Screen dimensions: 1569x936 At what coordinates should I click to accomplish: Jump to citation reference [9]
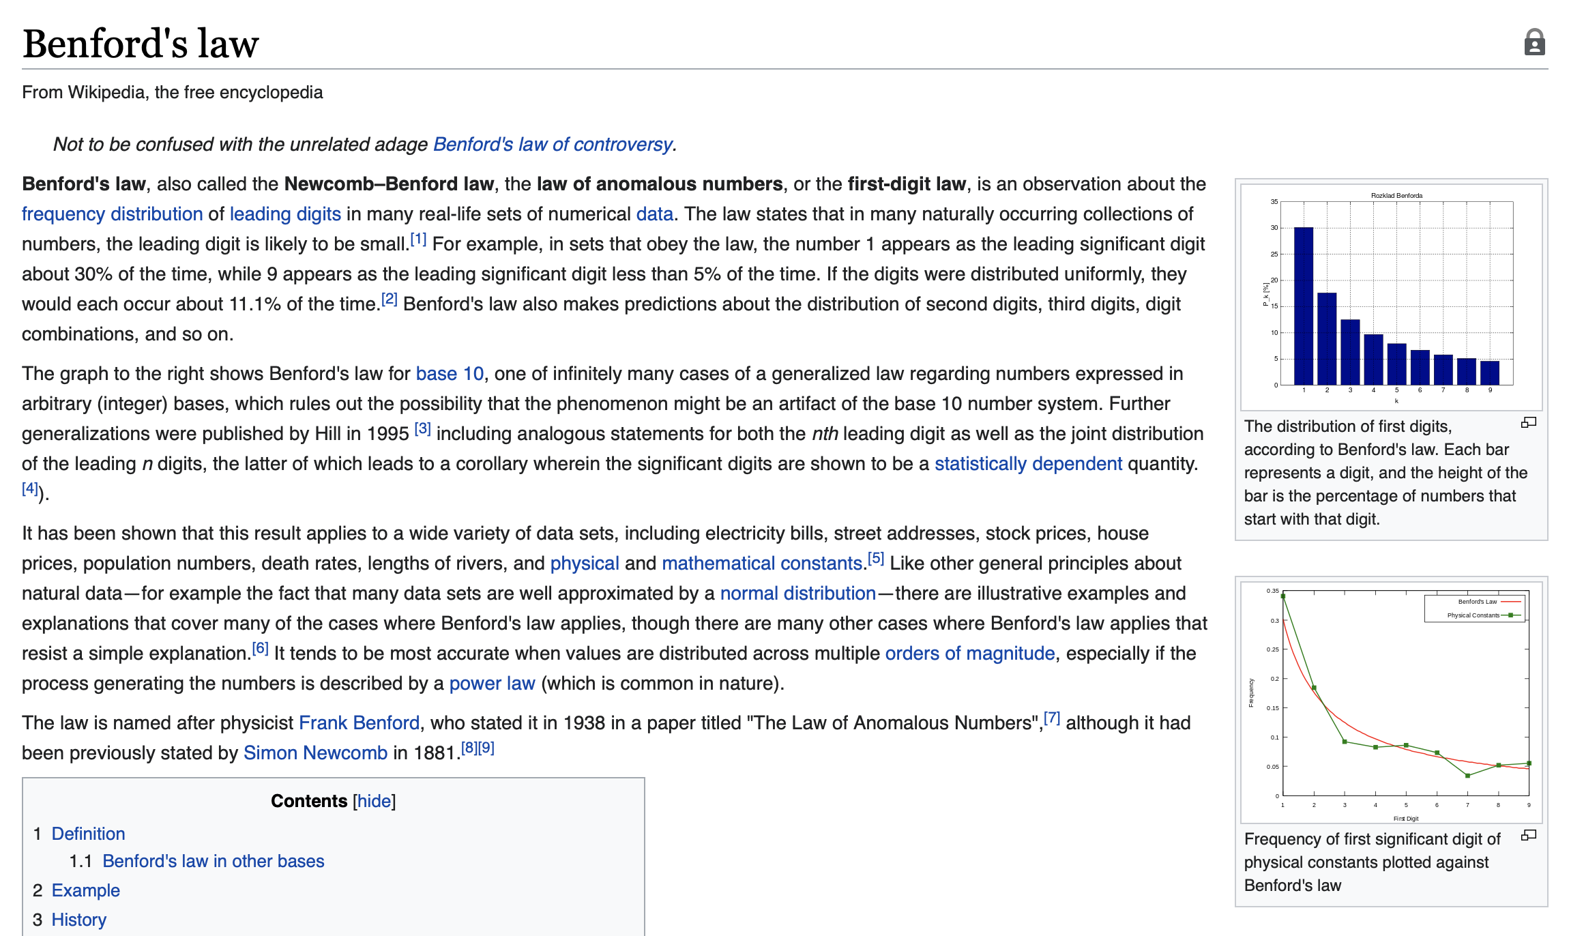tap(486, 748)
